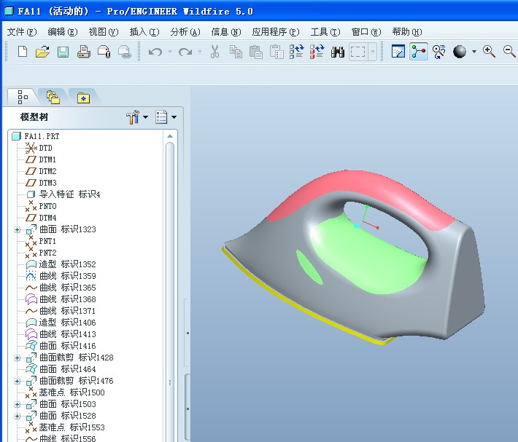Expand the 曲面 标识1503 node
The width and height of the screenshot is (518, 442).
pos(18,404)
